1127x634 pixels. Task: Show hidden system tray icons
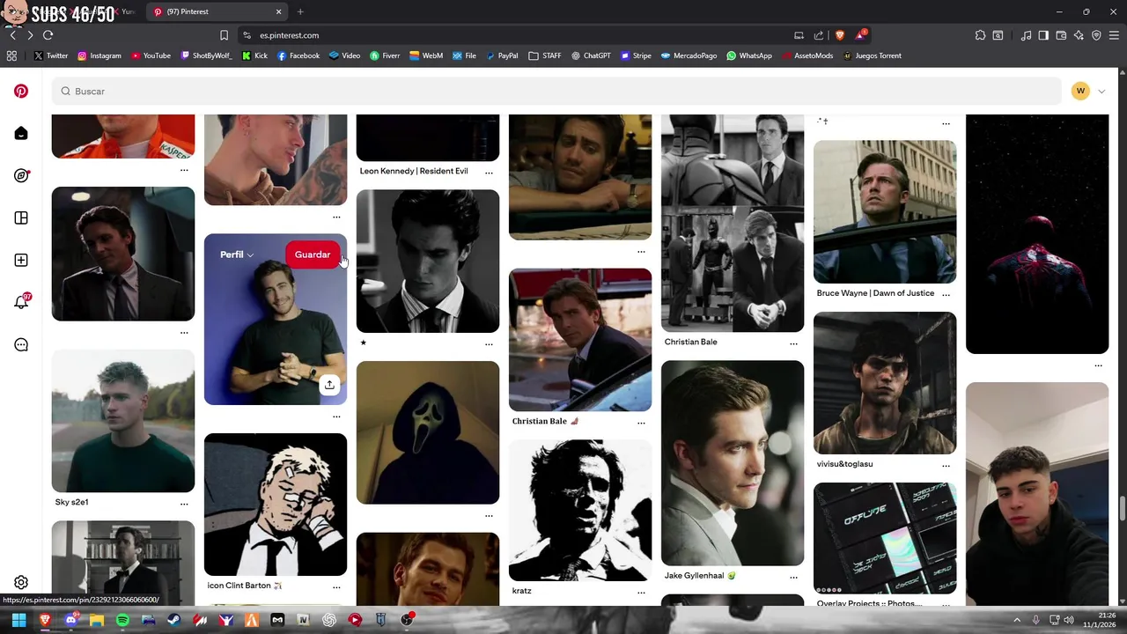(1017, 620)
